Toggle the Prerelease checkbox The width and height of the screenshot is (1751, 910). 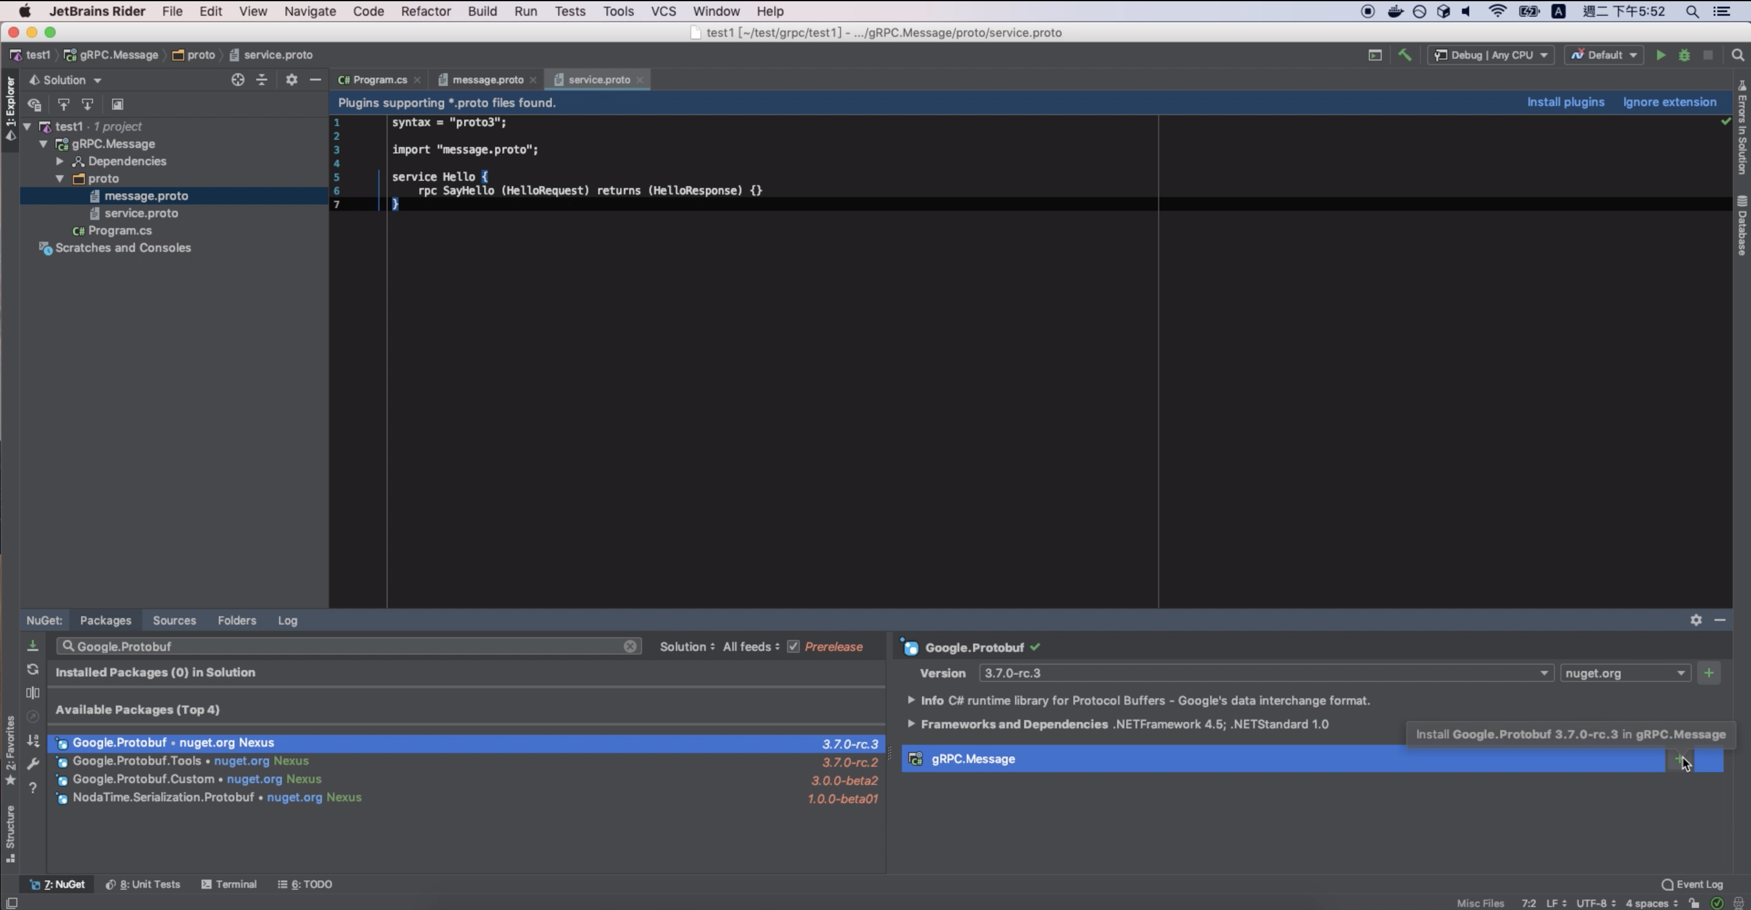pyautogui.click(x=793, y=646)
